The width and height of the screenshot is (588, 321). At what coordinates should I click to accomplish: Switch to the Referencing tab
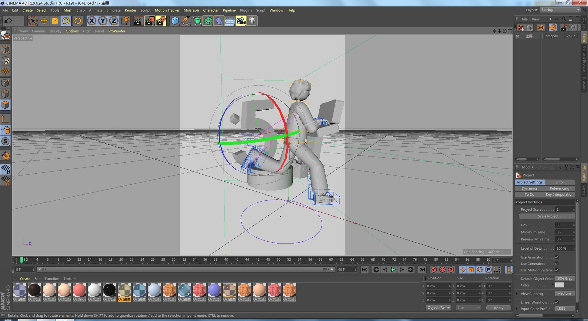(560, 188)
